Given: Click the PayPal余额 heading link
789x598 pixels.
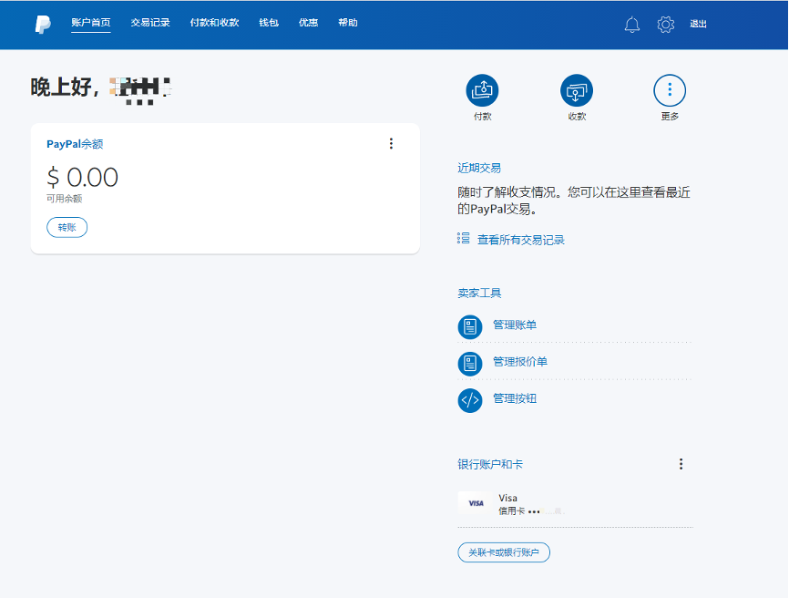Looking at the screenshot, I should point(75,144).
